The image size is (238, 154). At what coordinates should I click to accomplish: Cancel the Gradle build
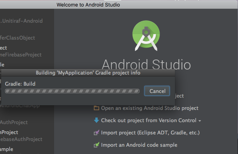[x=157, y=91]
